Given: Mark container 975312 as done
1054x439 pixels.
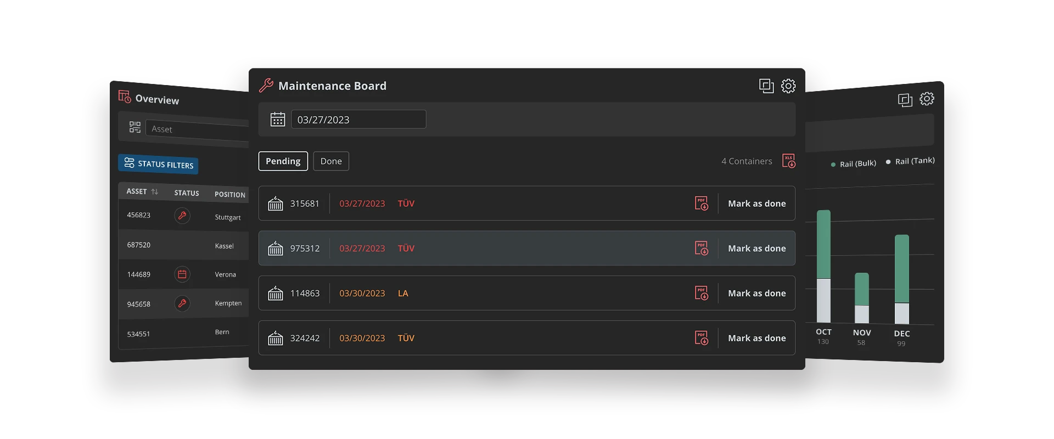Looking at the screenshot, I should [x=756, y=249].
